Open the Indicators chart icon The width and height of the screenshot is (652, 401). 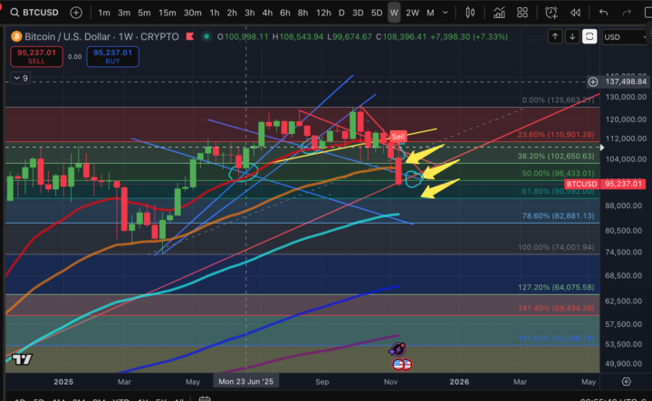coord(499,13)
